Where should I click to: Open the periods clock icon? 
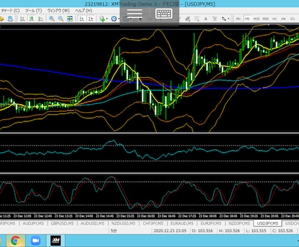point(114,19)
